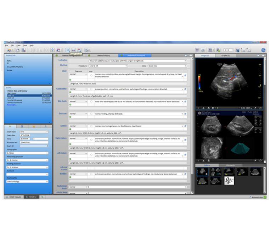Open the external editor icon beside Liver description

(x=185, y=76)
